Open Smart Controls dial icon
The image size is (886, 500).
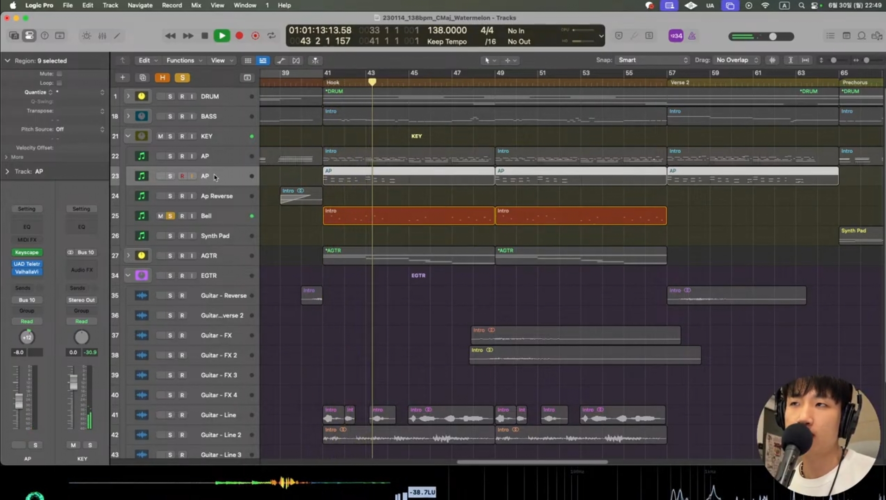point(87,36)
